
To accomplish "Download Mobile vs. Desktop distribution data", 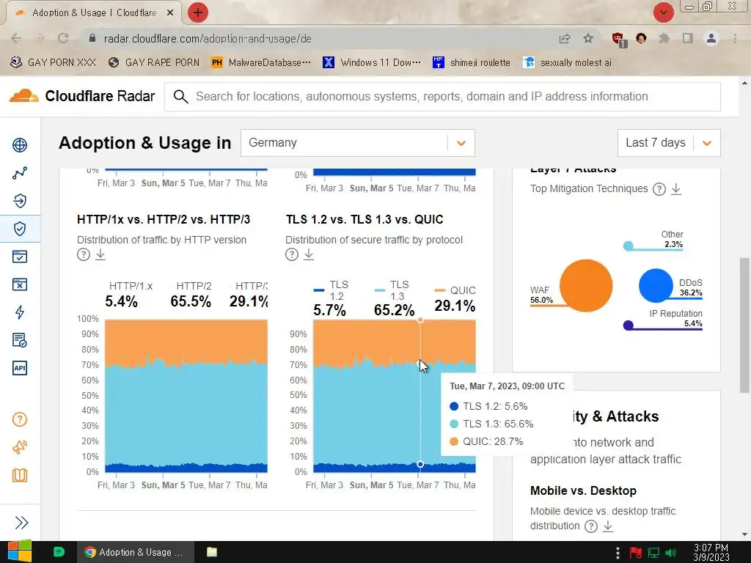I will pos(608,526).
